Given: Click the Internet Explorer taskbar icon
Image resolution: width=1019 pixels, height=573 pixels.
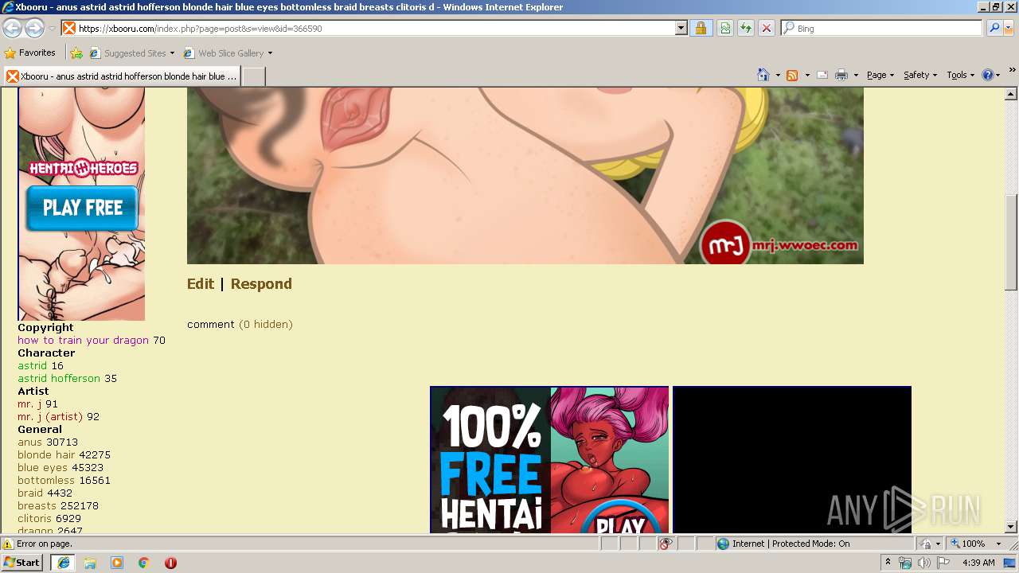Looking at the screenshot, I should (64, 563).
